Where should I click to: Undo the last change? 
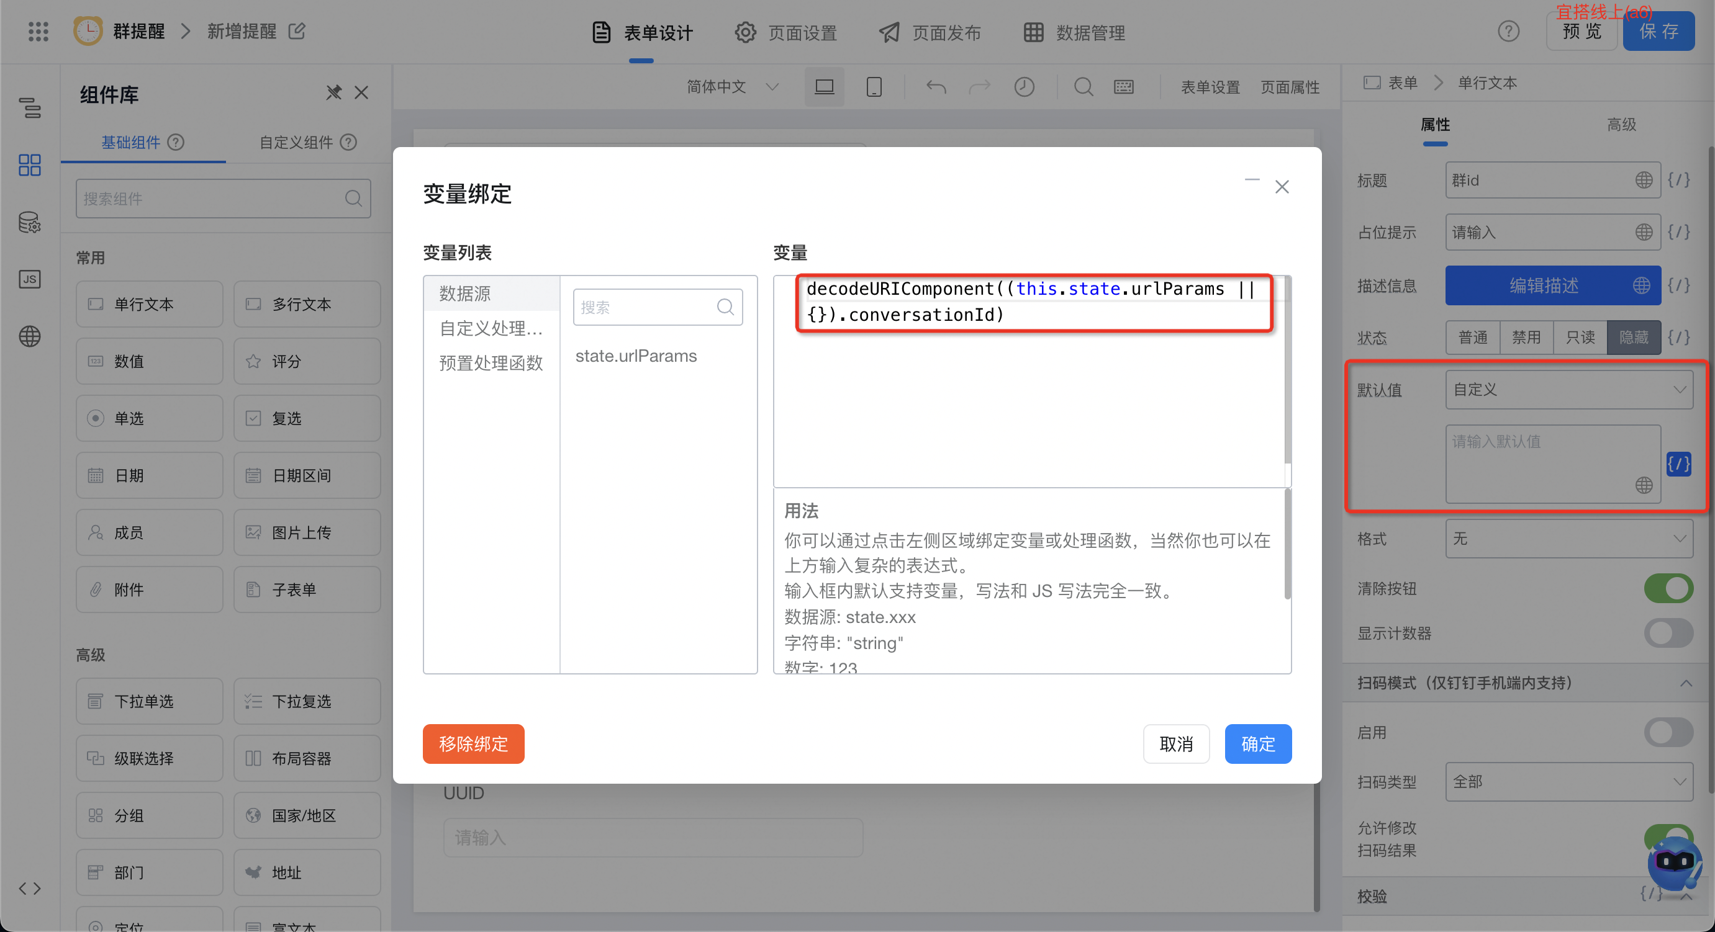pos(936,86)
